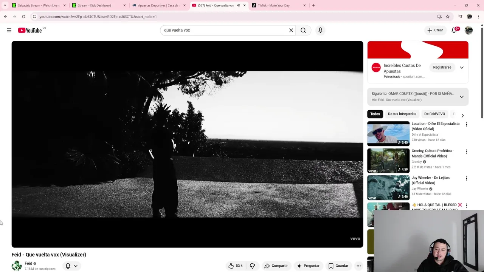Open the Chrome three-dot menu
Screen dimensions: 484x272
tap(478, 17)
